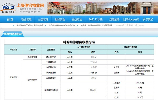Open the 首页 home menu item
This screenshot has width=158, height=100.
coord(10,19)
